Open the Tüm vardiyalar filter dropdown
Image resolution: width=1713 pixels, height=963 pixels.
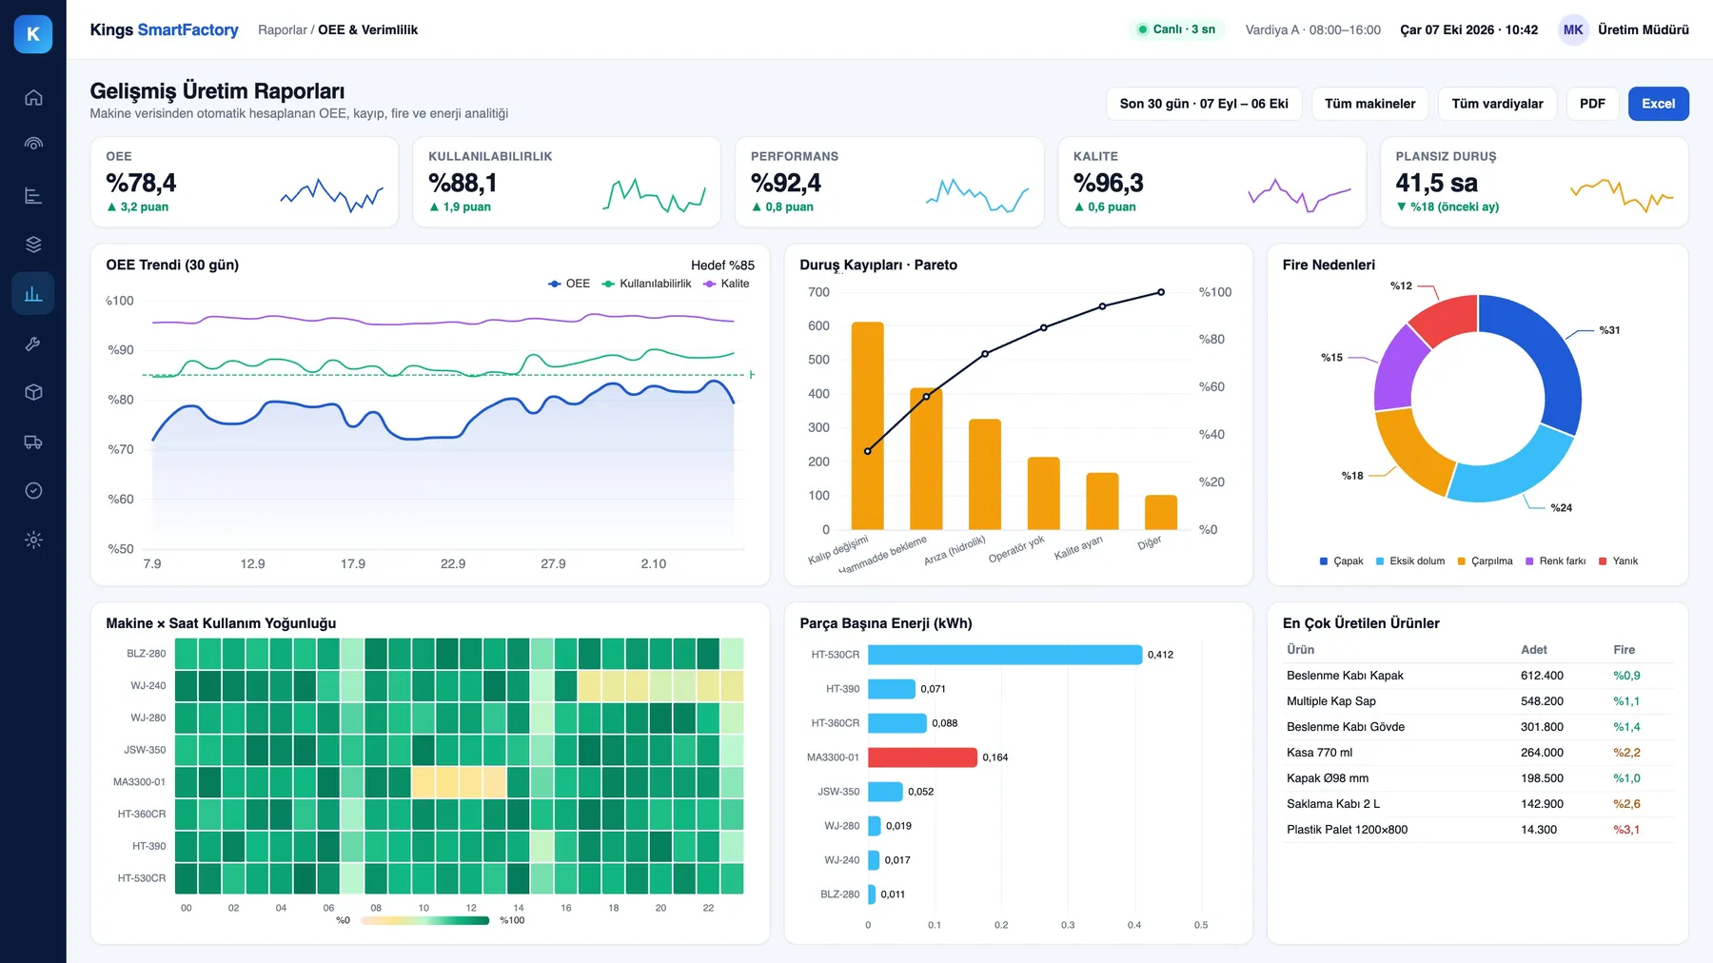click(1497, 104)
